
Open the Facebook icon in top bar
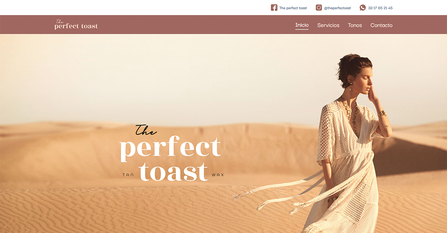tap(274, 7)
